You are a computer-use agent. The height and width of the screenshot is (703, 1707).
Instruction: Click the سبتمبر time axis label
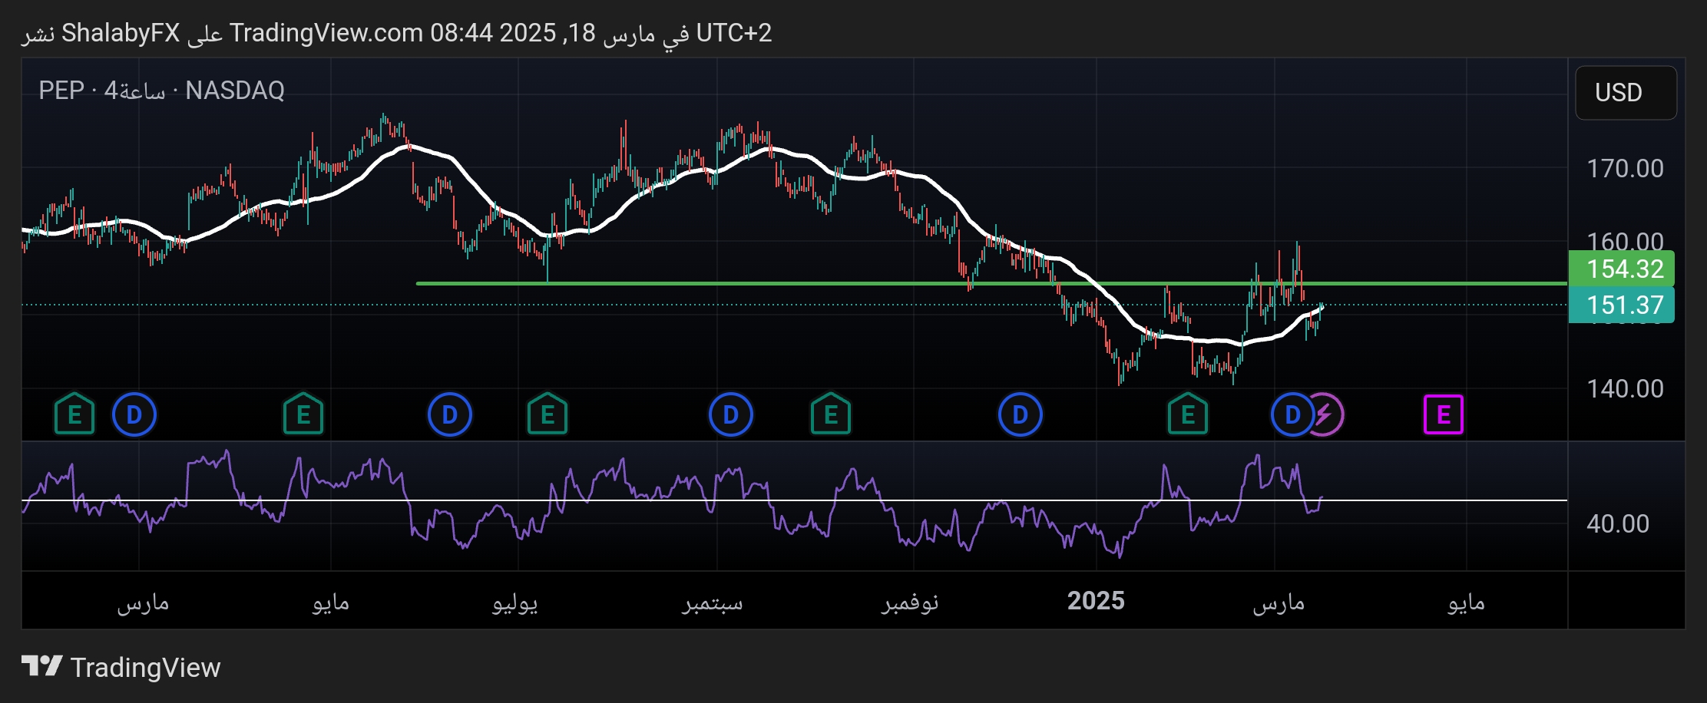tap(713, 602)
